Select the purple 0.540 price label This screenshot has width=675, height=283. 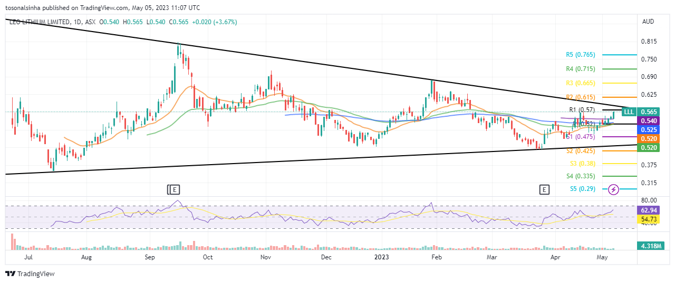pyautogui.click(x=648, y=121)
